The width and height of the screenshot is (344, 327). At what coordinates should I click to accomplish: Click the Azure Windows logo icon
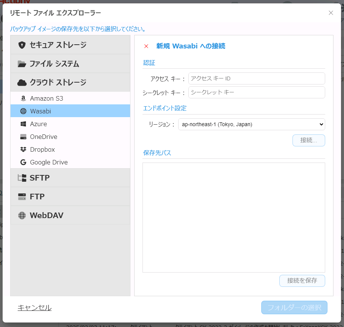coord(23,124)
